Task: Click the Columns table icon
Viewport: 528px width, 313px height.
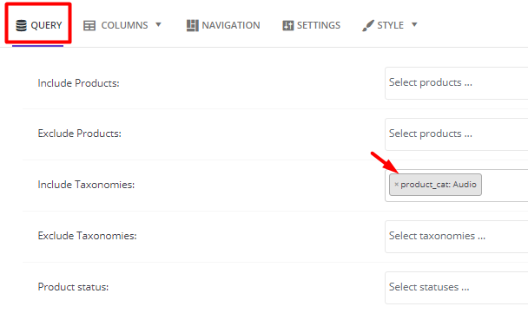Action: [89, 25]
